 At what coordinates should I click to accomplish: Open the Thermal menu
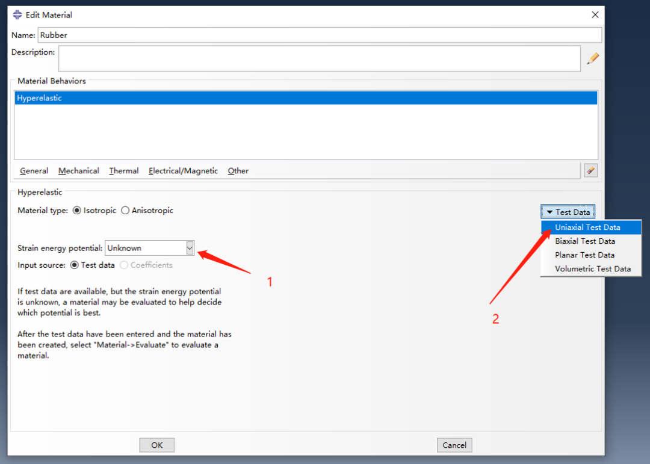(x=123, y=171)
